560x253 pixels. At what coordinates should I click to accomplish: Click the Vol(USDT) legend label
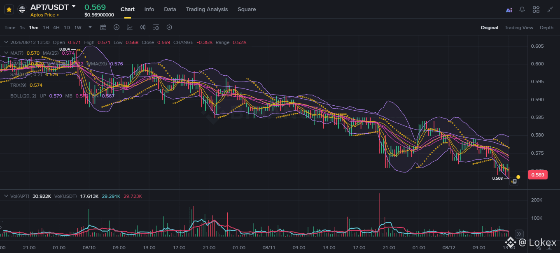[x=65, y=196]
